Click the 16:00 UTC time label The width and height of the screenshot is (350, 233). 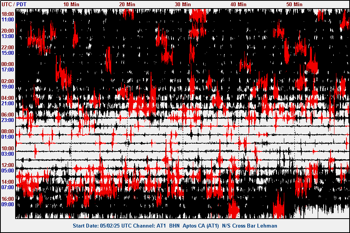(8, 199)
